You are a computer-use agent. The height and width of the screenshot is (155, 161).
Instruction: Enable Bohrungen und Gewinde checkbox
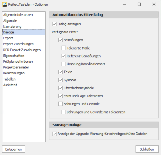60,104
